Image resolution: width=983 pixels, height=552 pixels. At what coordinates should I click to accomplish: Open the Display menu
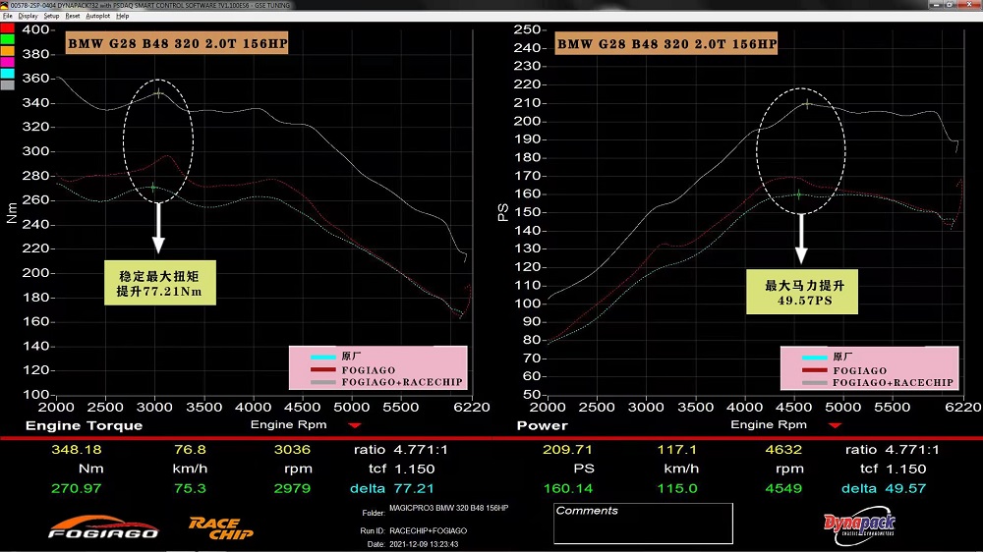point(28,17)
